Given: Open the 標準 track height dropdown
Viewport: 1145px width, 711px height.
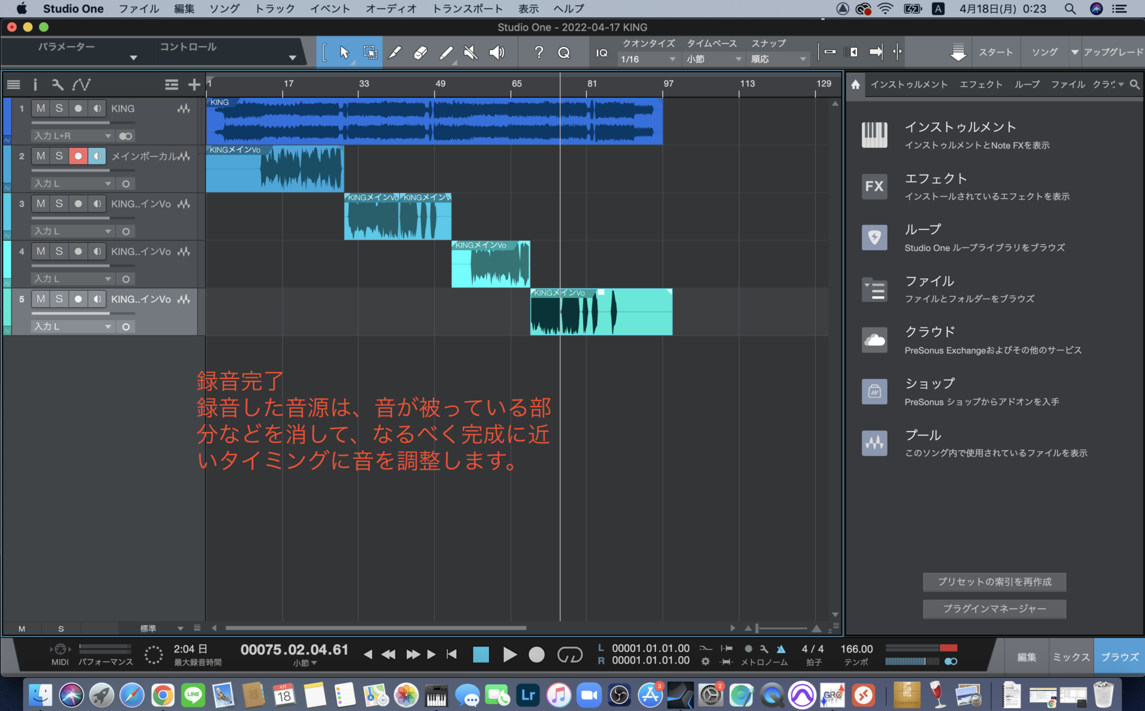Looking at the screenshot, I should pyautogui.click(x=161, y=628).
